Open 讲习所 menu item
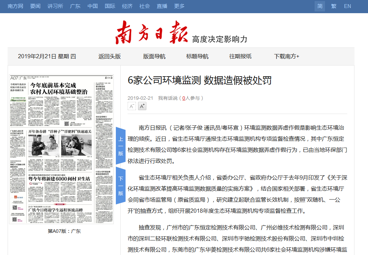Screen dimensions: 368x255 pos(55,6)
